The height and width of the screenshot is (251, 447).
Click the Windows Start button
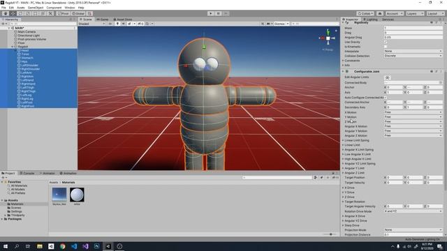[5, 246]
